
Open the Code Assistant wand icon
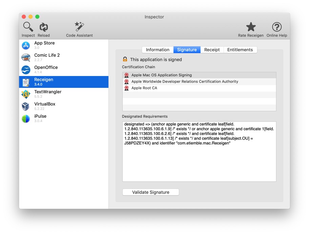click(x=79, y=27)
